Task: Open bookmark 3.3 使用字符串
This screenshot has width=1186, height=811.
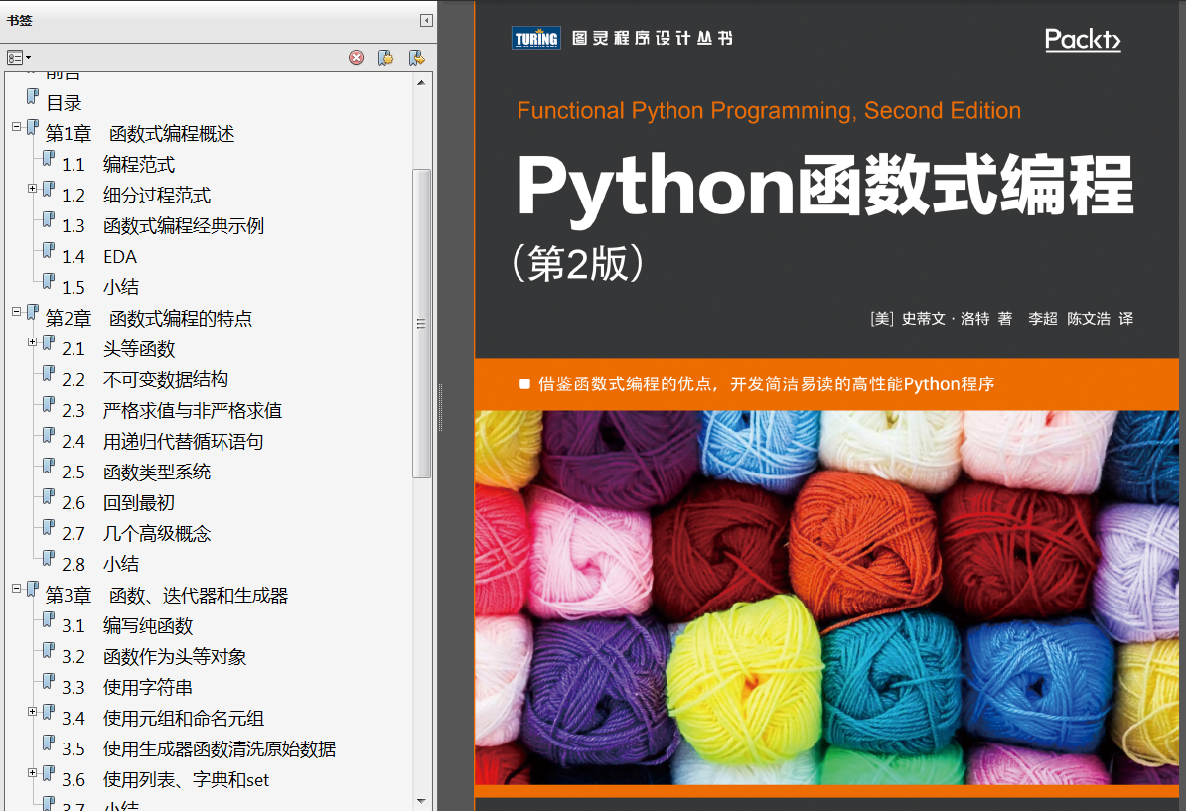Action: pyautogui.click(x=127, y=687)
